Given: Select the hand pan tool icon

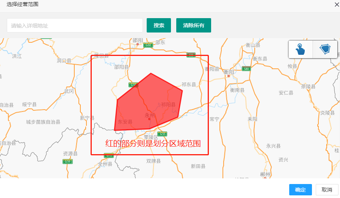Looking at the screenshot, I should tap(300, 49).
